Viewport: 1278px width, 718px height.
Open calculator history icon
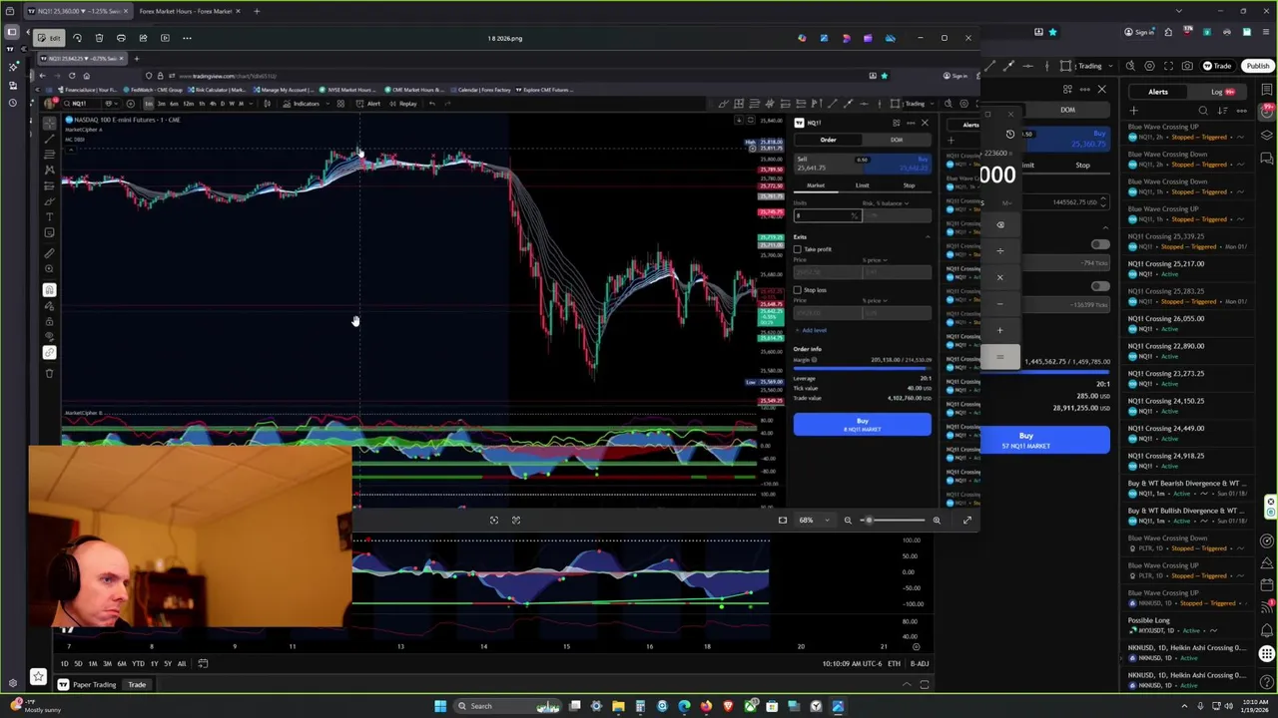coord(1009,134)
